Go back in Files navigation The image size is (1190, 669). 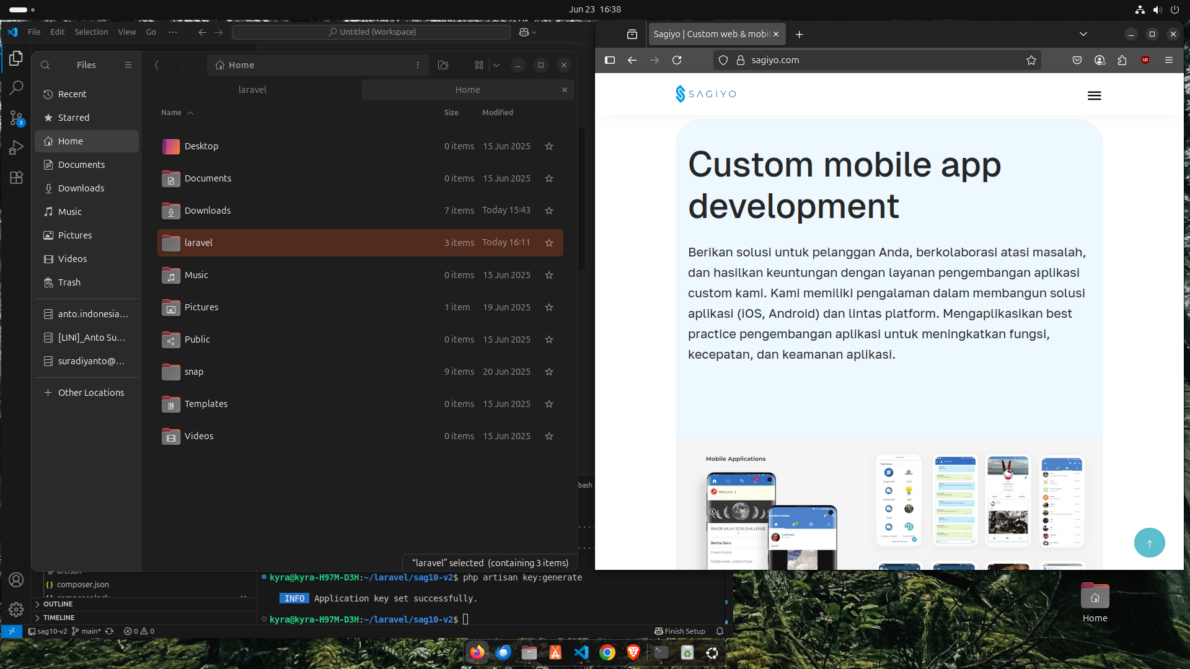(x=157, y=65)
